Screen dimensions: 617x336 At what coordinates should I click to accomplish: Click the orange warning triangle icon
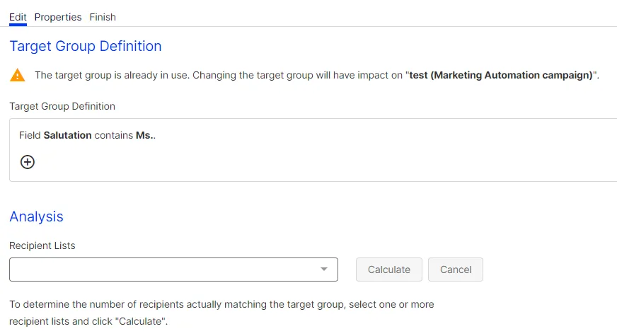(17, 75)
